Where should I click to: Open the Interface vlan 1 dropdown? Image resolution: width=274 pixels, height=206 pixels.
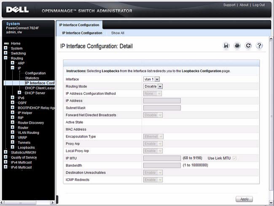[151, 79]
